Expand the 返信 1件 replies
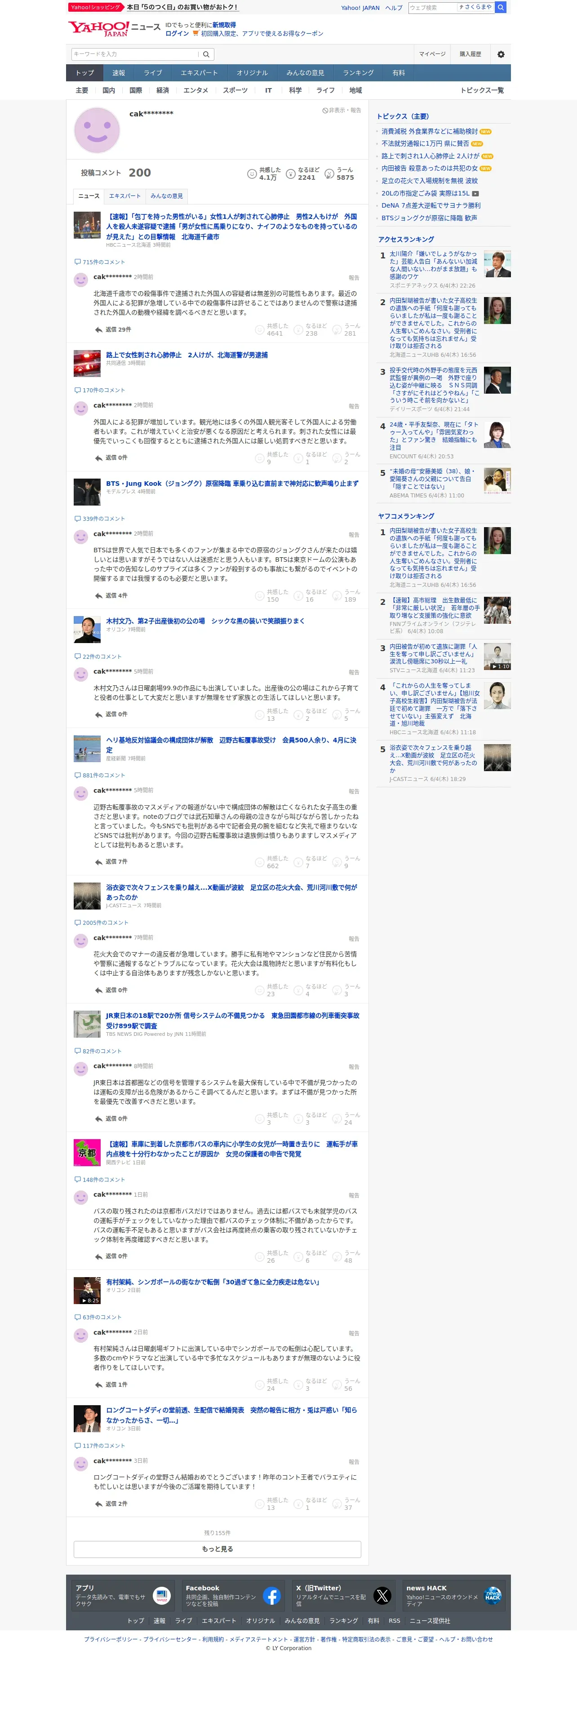 point(111,1385)
